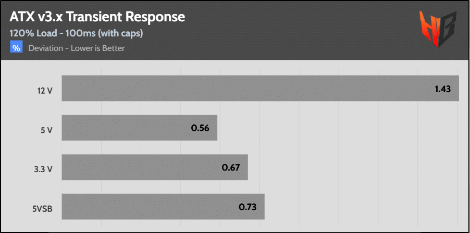Click the 120% Load - 100ms subtitle
The image size is (470, 233).
point(76,33)
